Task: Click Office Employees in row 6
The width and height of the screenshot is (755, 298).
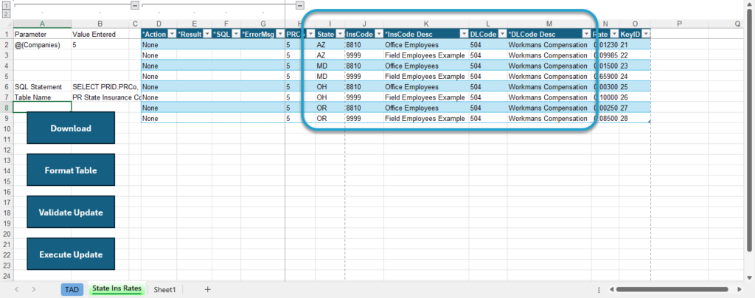Action: click(x=426, y=86)
